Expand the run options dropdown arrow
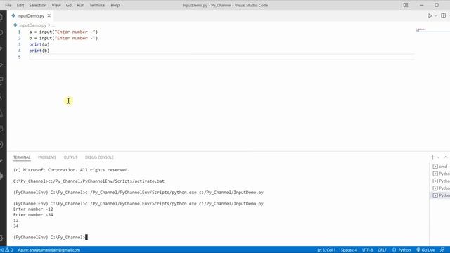450x253 pixels. tap(436, 15)
